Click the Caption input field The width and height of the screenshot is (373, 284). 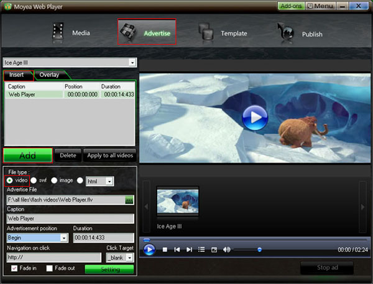point(70,218)
